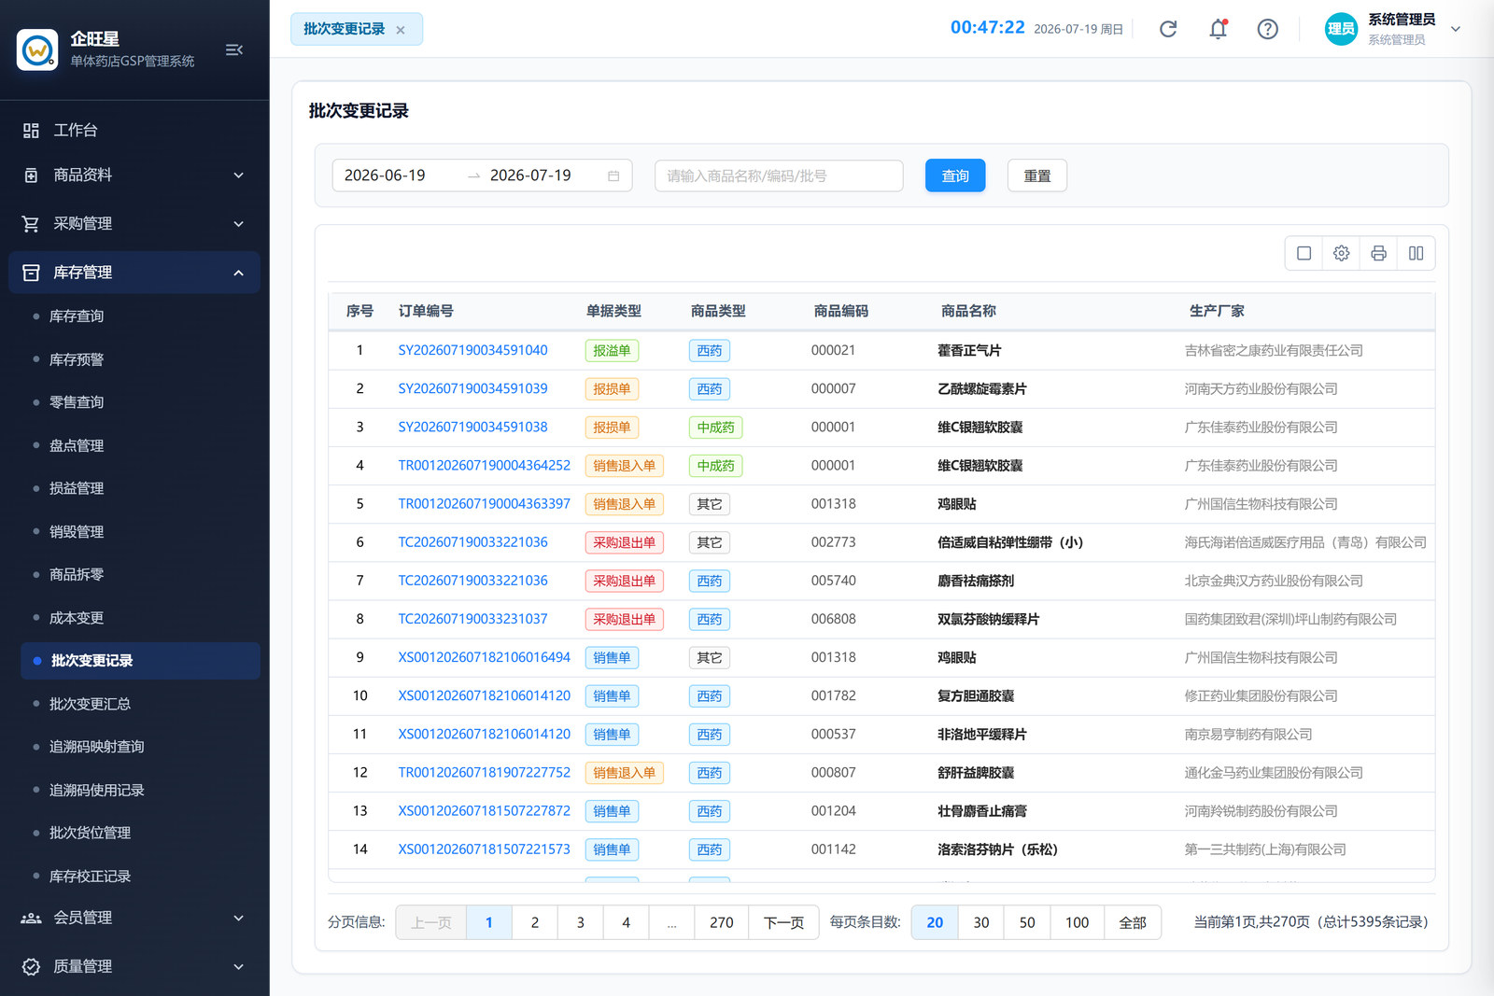Jump to last page 270
Viewport: 1494px width, 996px height.
722,922
